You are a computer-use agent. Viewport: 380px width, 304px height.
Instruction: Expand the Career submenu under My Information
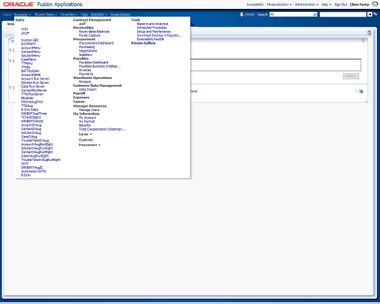tap(84, 134)
